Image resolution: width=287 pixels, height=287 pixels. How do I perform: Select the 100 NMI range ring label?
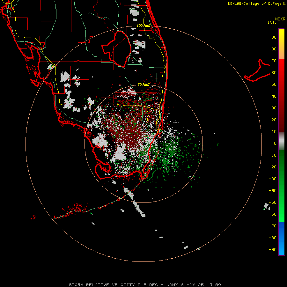(143, 26)
